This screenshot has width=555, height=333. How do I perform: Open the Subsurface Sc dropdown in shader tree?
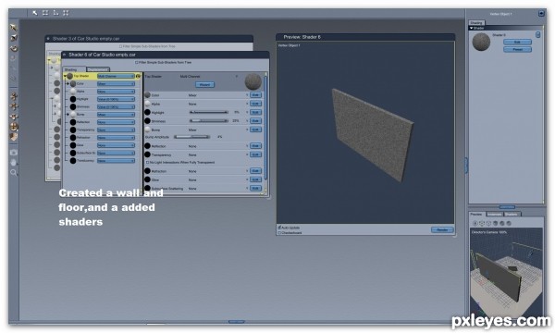tap(116, 153)
